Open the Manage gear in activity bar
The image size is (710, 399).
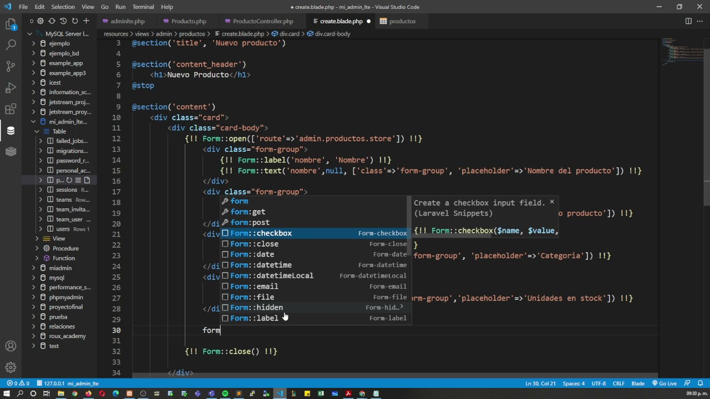[11, 367]
